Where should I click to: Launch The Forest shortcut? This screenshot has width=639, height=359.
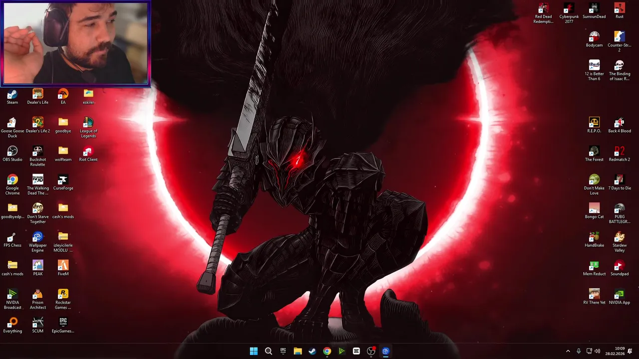click(594, 154)
